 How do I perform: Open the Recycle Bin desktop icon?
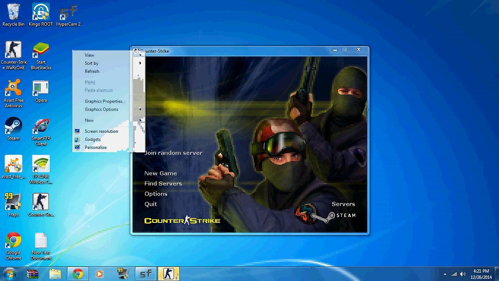13,15
